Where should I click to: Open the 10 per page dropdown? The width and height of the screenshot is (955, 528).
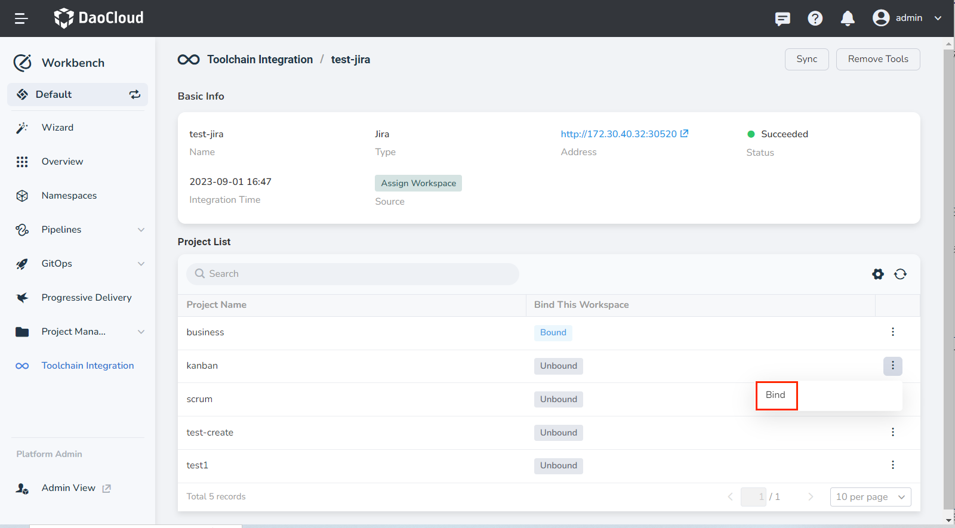point(870,497)
